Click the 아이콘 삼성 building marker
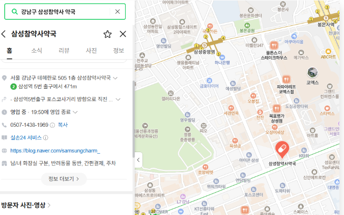The width and height of the screenshot is (344, 215). click(249, 155)
